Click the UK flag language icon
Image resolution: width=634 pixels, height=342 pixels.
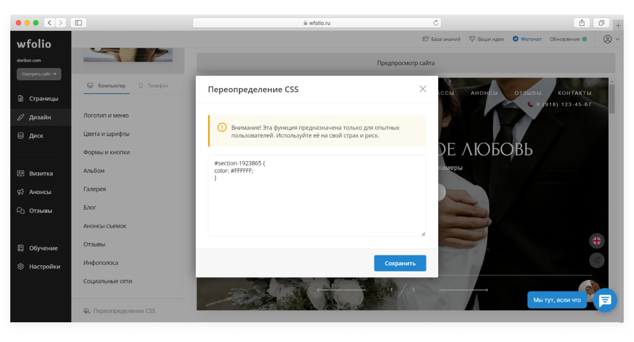tap(597, 241)
